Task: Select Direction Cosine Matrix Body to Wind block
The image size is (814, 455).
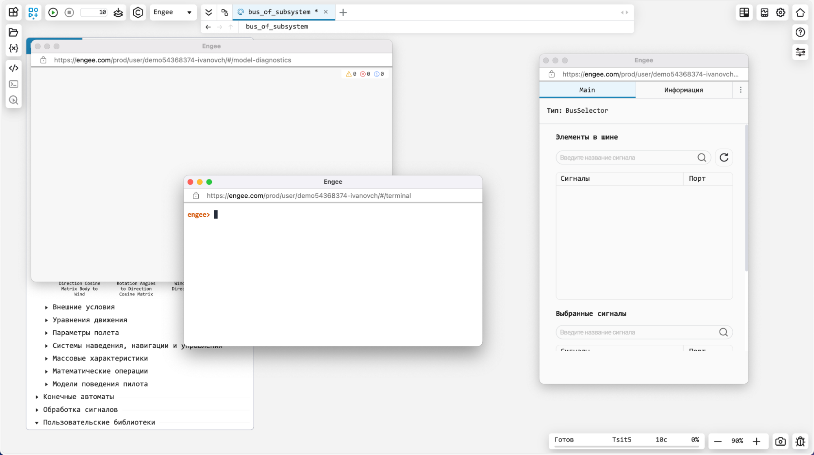Action: click(79, 289)
